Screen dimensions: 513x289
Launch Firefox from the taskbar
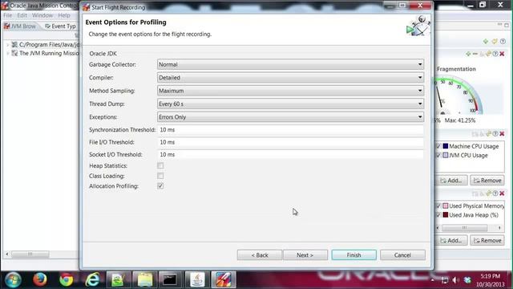point(40,279)
